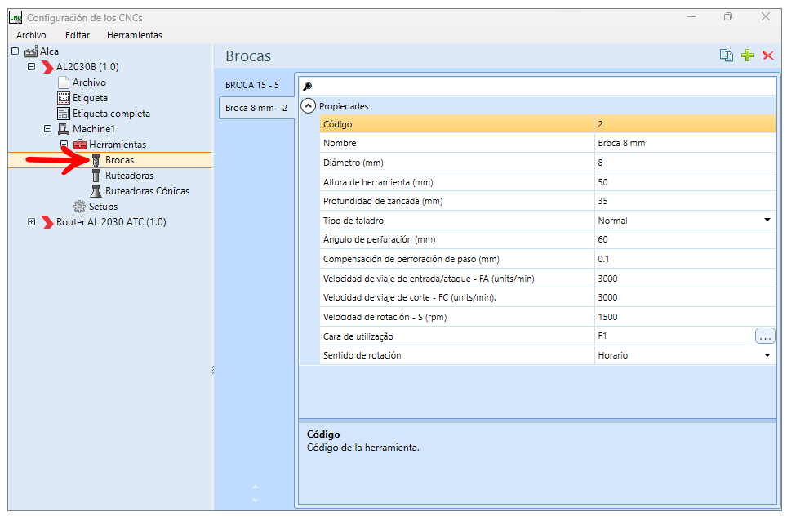Select Ruteadoras Cónicas tree item
Viewport: 787px width, 517px height.
[147, 191]
